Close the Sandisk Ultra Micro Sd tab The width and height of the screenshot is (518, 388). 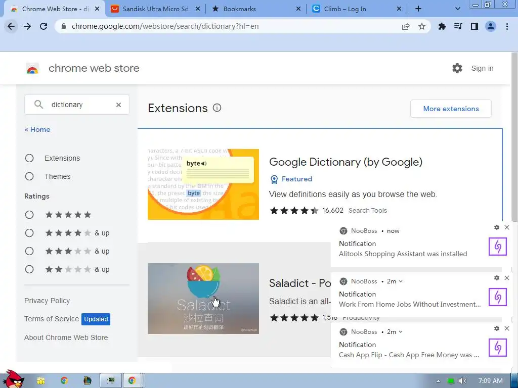coord(198,9)
